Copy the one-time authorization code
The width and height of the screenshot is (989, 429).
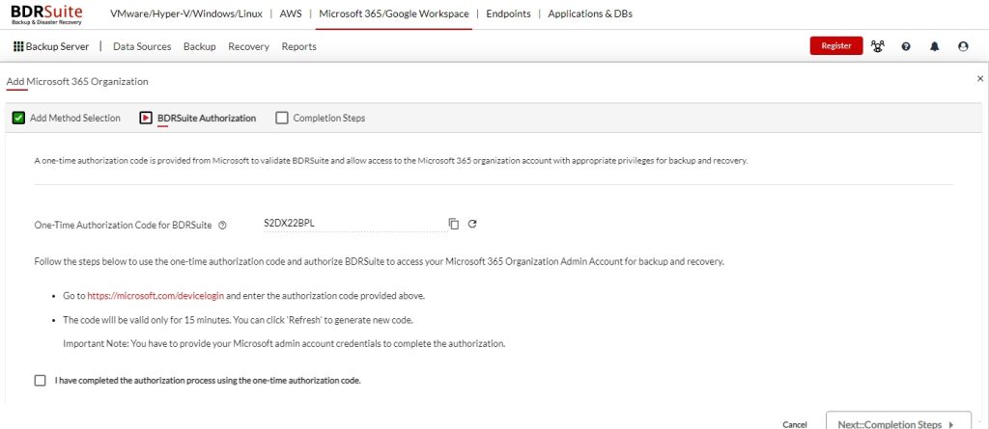[454, 224]
